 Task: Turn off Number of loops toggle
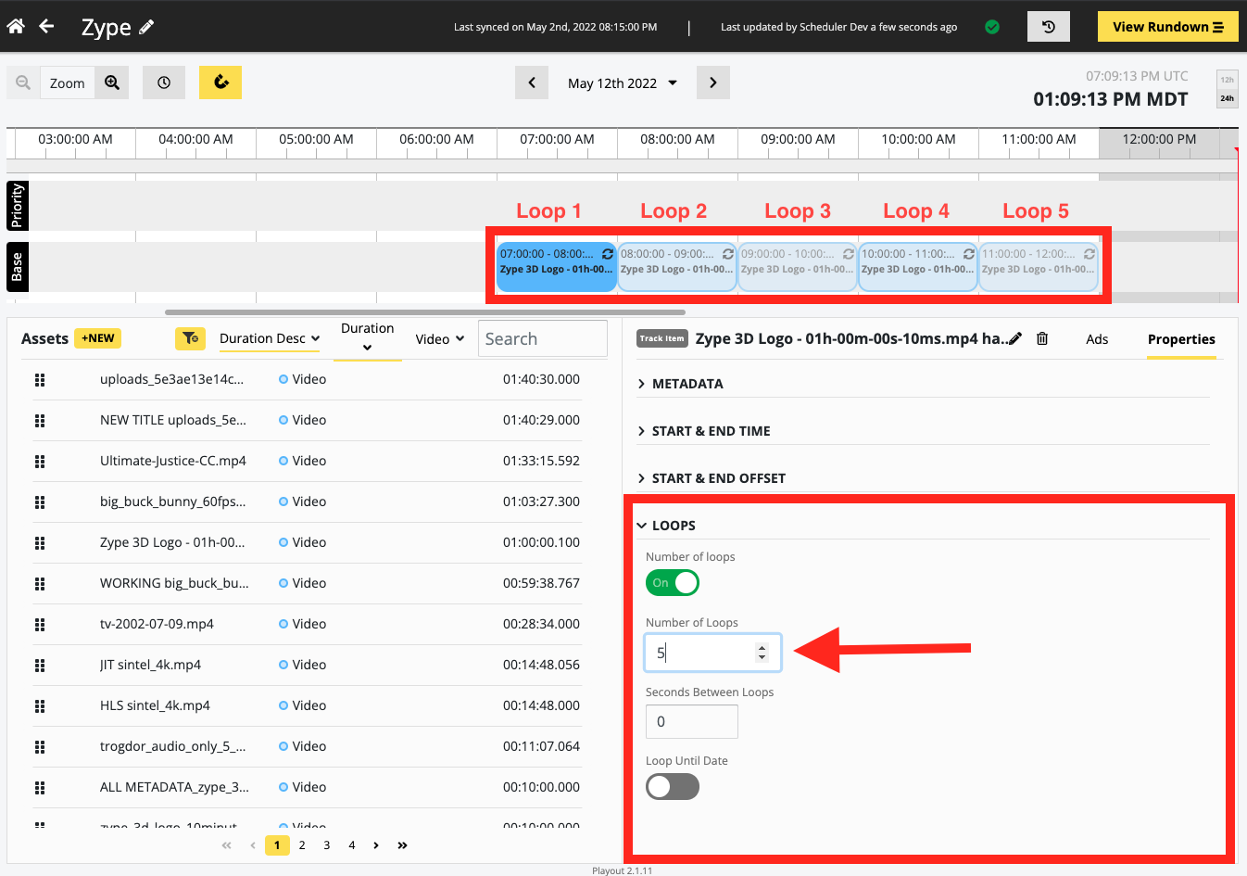pos(673,583)
